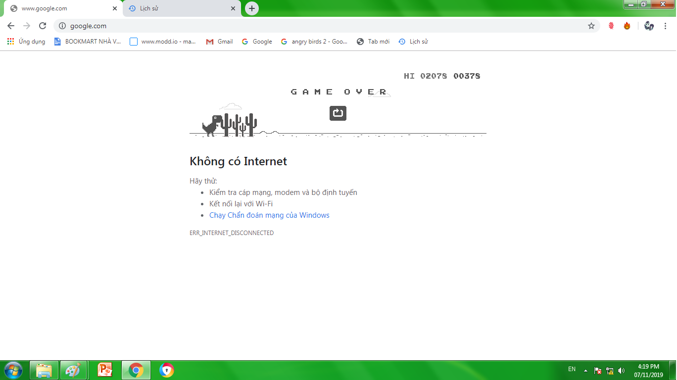677x380 pixels.
Task: Click the red striped extension icon
Action: pyautogui.click(x=611, y=26)
